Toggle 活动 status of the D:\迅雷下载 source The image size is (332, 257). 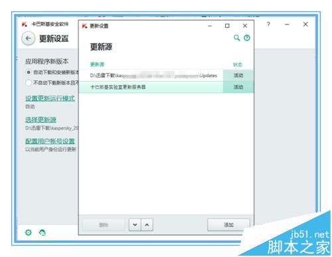point(238,76)
